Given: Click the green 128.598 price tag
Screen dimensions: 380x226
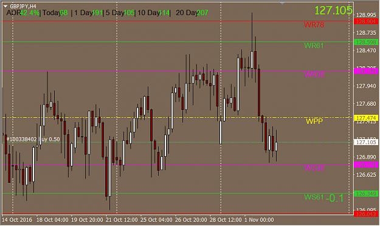Looking at the screenshot, I should 366,42.
